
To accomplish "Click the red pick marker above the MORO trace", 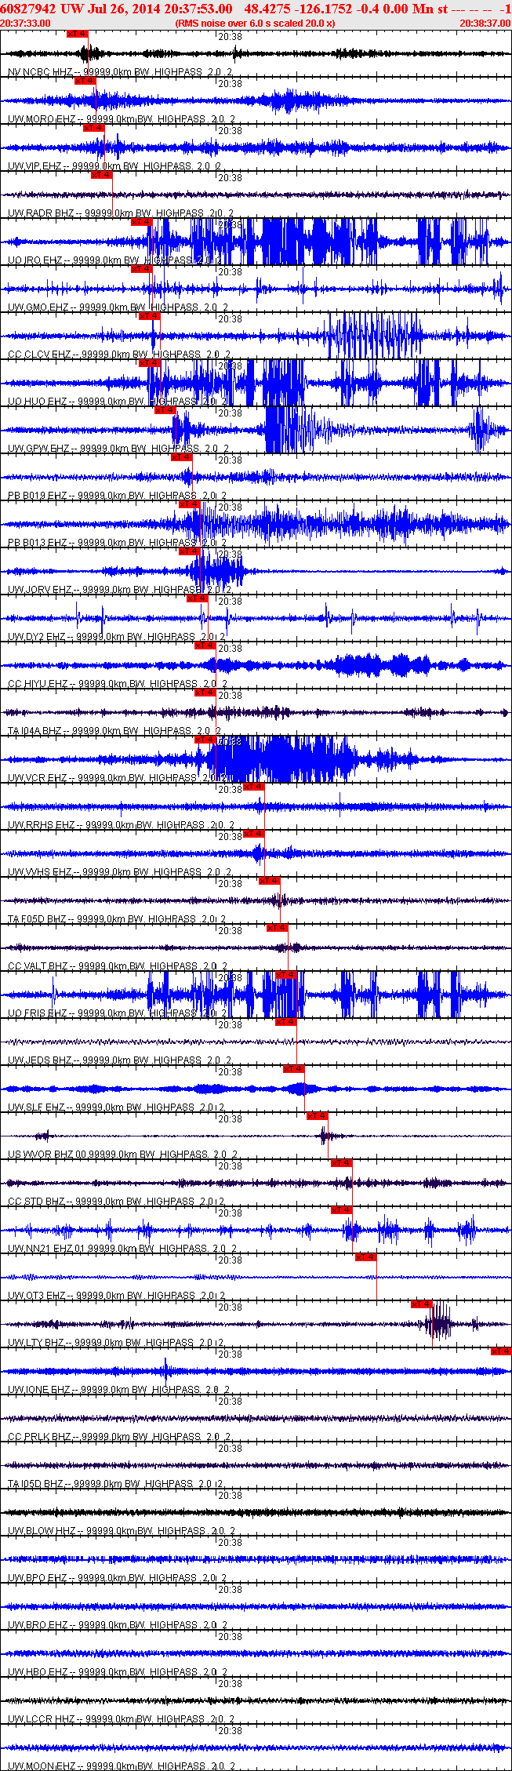I will [85, 81].
